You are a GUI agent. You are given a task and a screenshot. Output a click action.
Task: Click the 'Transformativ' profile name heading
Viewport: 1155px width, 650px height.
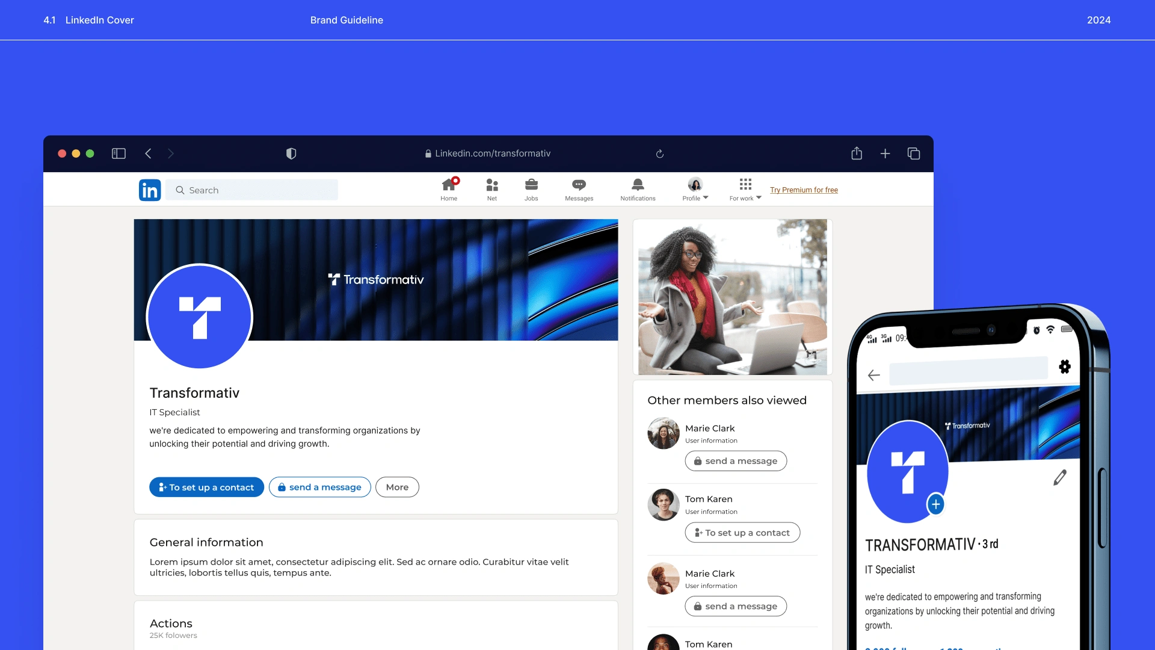(194, 393)
